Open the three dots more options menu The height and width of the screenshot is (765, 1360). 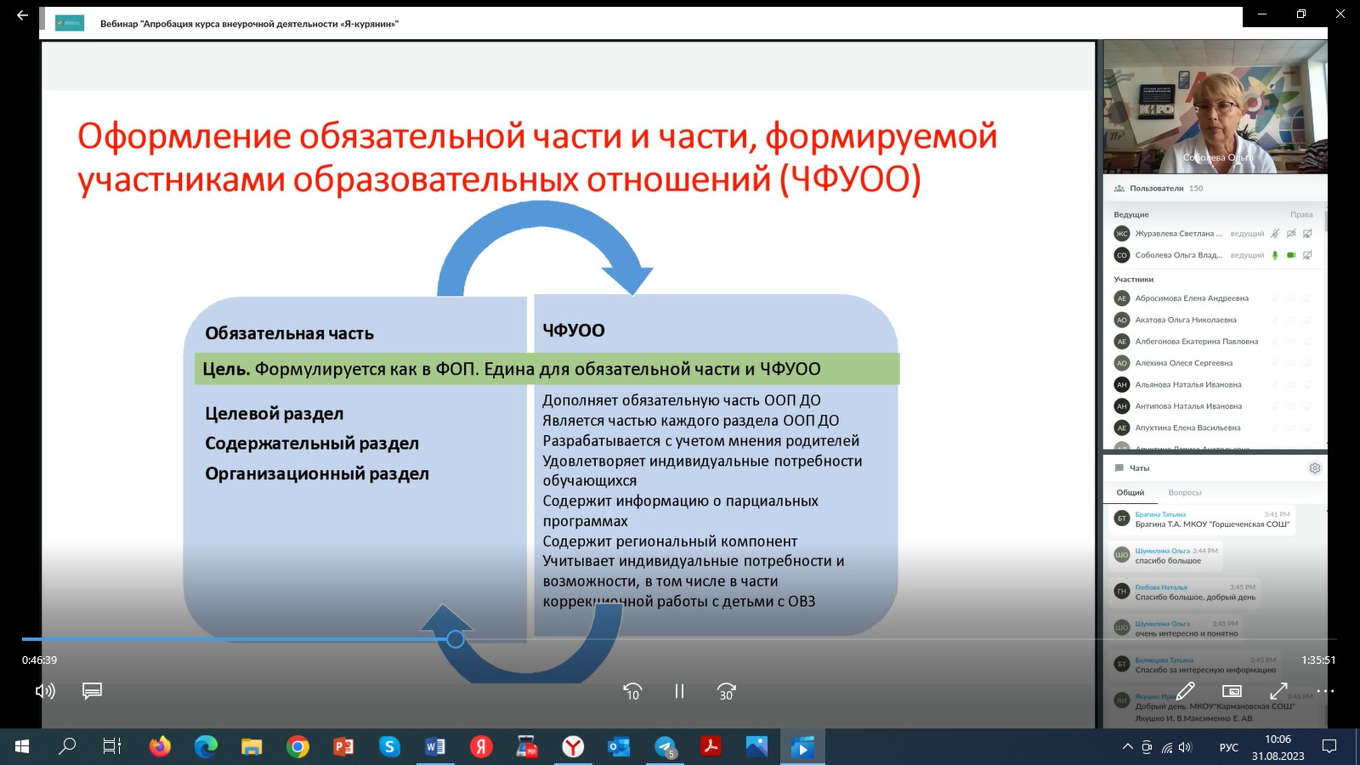(1325, 691)
